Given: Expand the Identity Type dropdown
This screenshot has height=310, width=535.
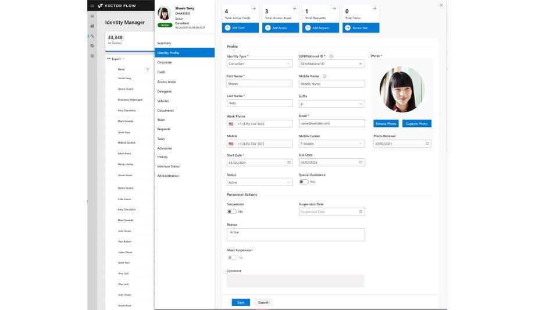Looking at the screenshot, I should tap(289, 63).
